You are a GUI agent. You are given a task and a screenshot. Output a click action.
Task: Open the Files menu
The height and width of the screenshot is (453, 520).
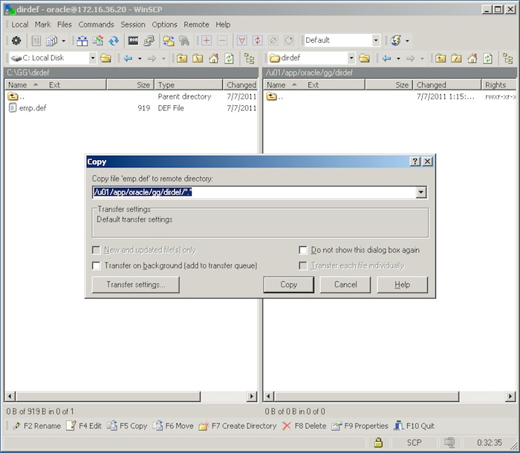(65, 24)
